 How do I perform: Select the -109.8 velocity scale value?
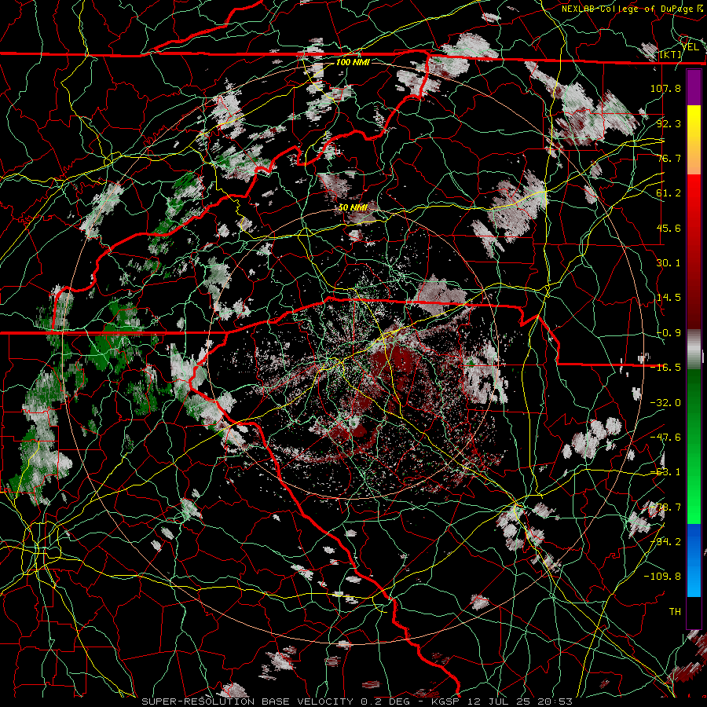pyautogui.click(x=662, y=577)
